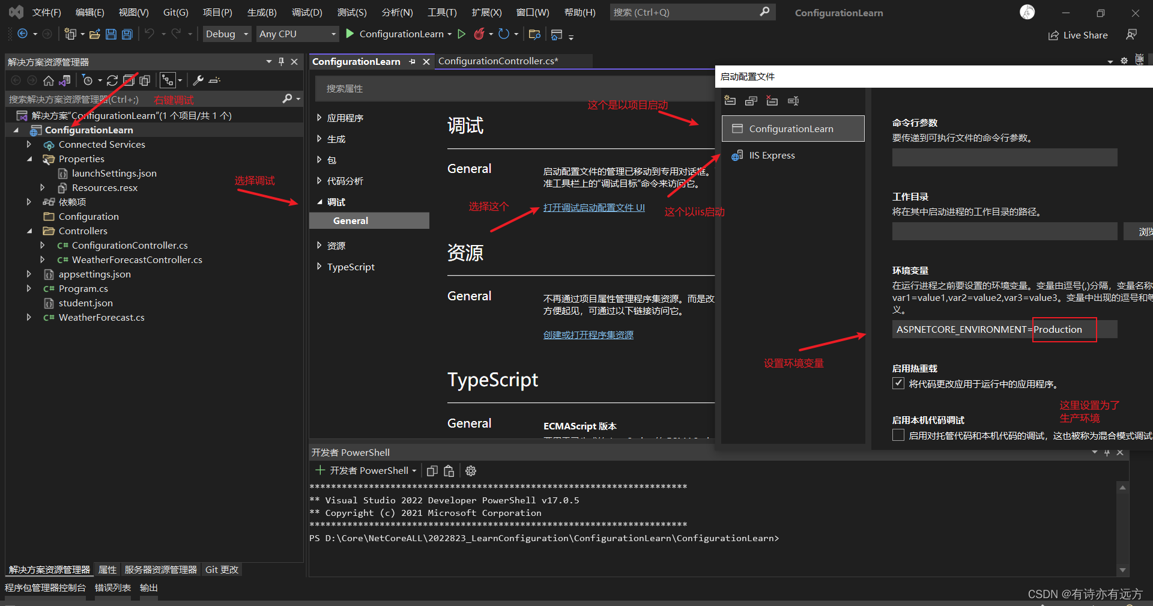Open the 创建或打开程序集资源 link
This screenshot has height=606, width=1153.
[x=589, y=335]
